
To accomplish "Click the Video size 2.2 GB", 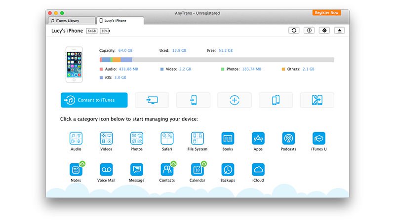I will [185, 69].
